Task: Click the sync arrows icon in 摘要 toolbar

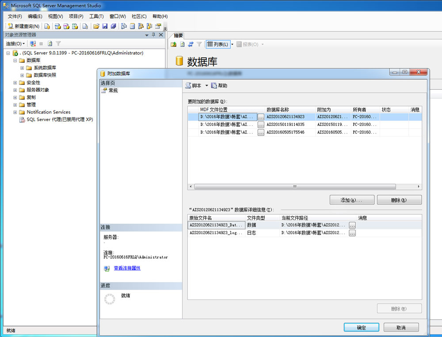Action: coord(191,44)
